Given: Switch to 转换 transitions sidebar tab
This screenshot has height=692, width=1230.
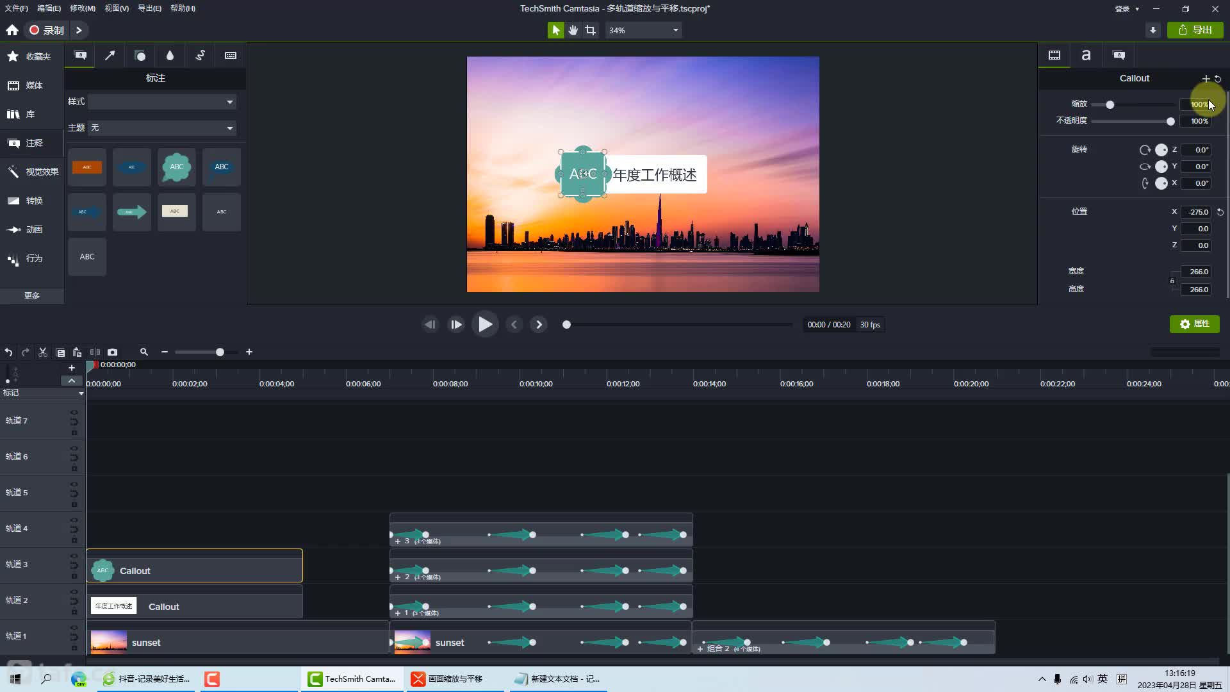Looking at the screenshot, I should point(32,201).
